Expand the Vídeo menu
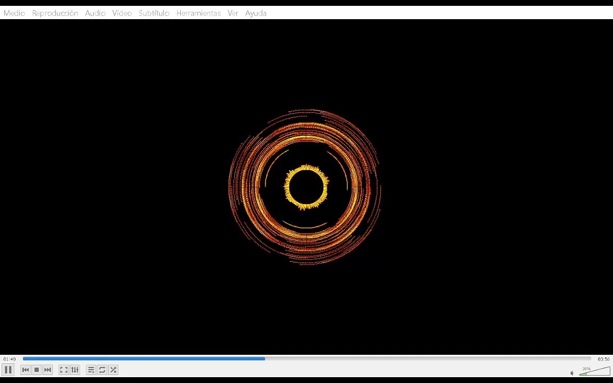The image size is (613, 383). click(x=122, y=13)
